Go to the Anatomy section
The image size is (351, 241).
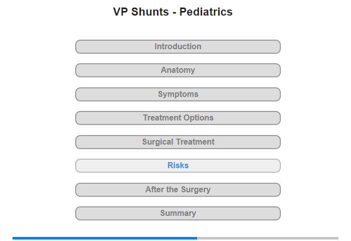pyautogui.click(x=178, y=70)
